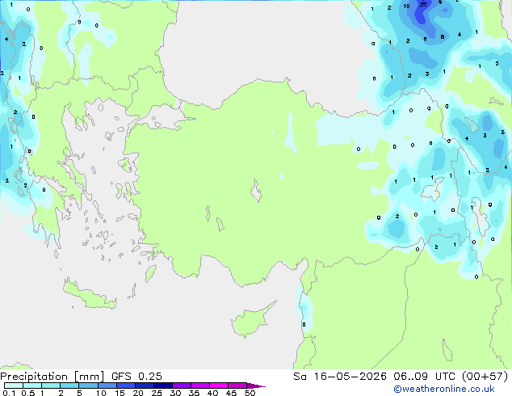Screen dimensions: 512x396
Task: Click the 'Precipitation' title word
Action: click(34, 377)
